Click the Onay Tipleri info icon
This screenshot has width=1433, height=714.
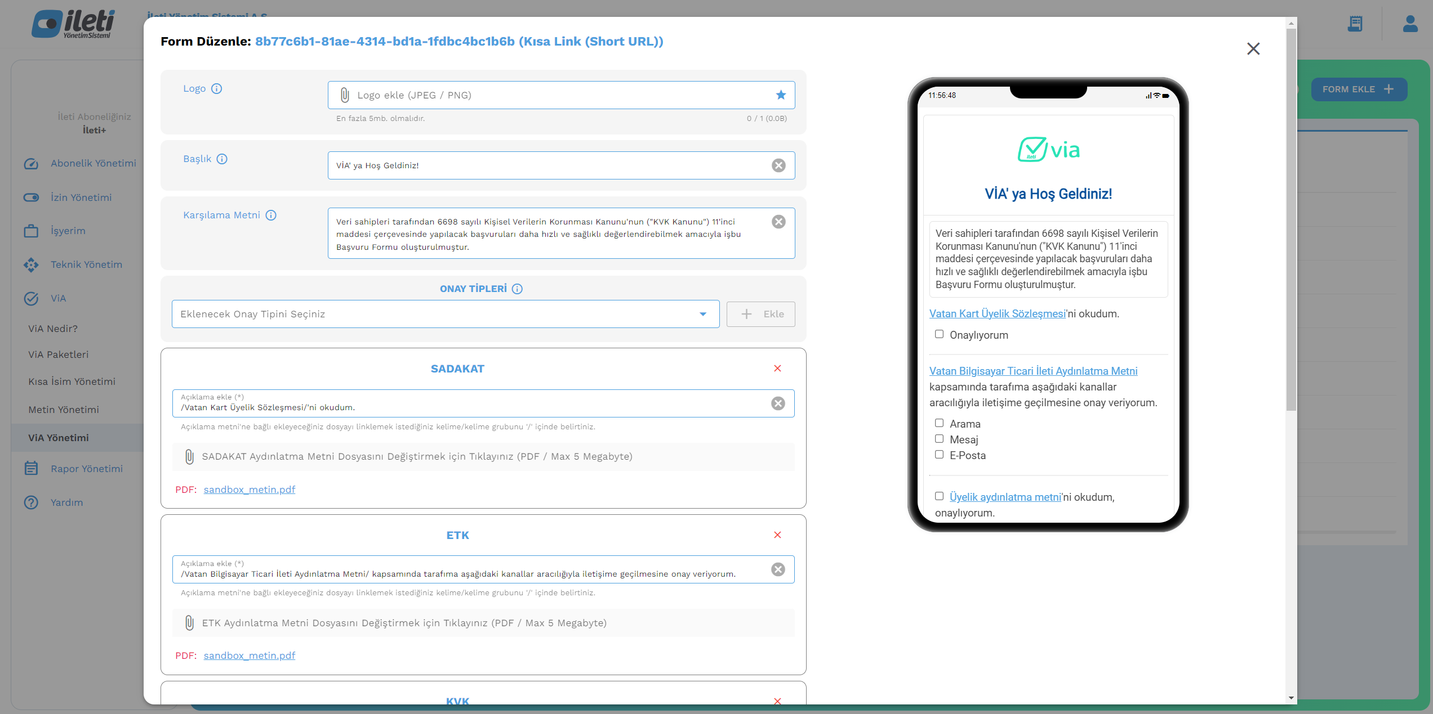pos(517,289)
